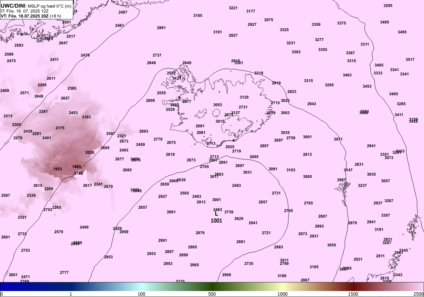Click the 1001 pressure value under L
The image size is (424, 297).
pos(216,221)
